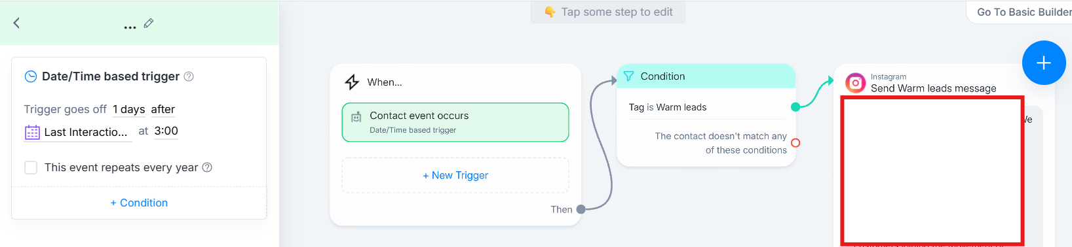Click the lightning bolt When icon
1072x247 pixels.
pyautogui.click(x=352, y=82)
